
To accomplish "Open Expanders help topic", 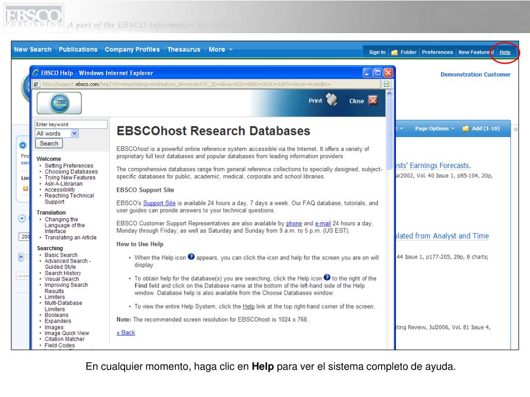I will click(x=58, y=321).
